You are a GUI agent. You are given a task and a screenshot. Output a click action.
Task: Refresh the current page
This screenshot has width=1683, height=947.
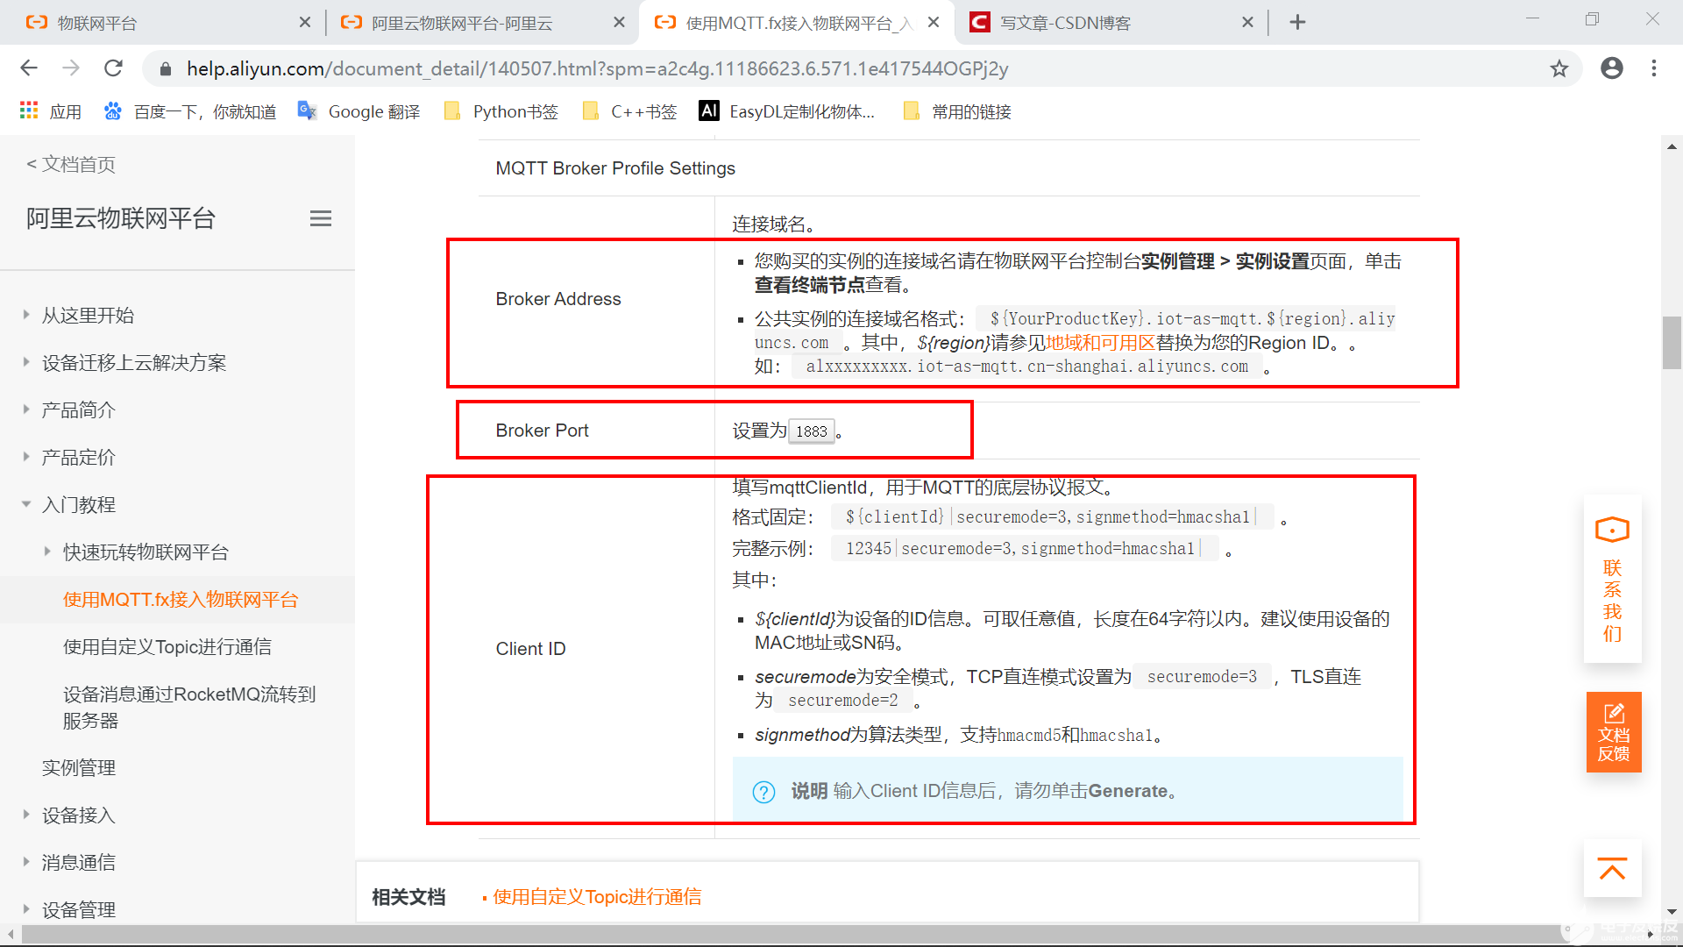point(113,68)
